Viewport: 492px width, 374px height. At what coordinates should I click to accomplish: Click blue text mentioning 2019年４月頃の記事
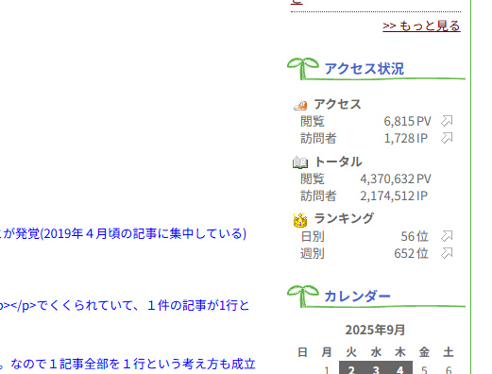tap(123, 233)
